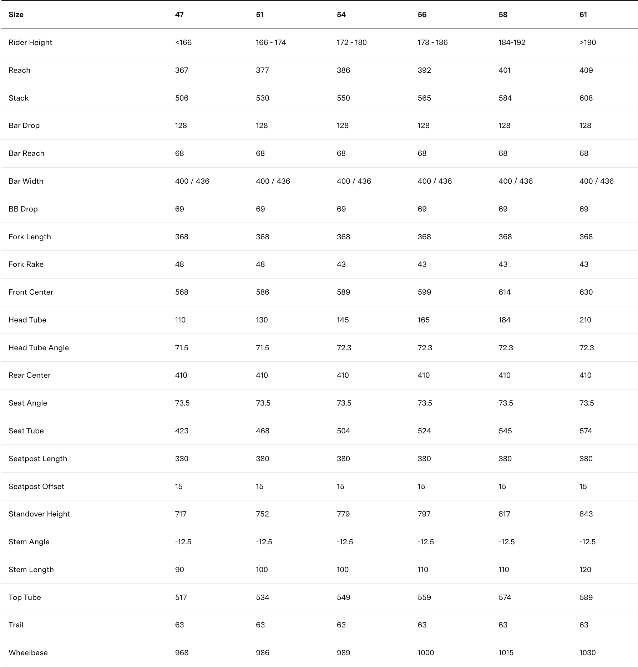Click the Size column header
This screenshot has height=667, width=638.
coord(16,15)
